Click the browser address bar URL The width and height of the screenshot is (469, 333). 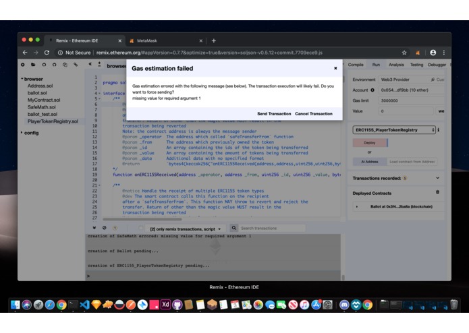point(209,53)
